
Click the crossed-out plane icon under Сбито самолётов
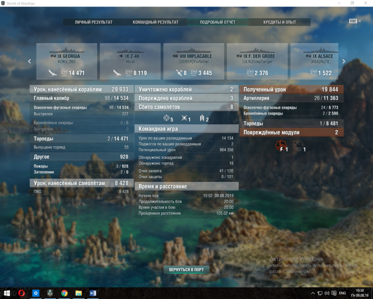185,119
